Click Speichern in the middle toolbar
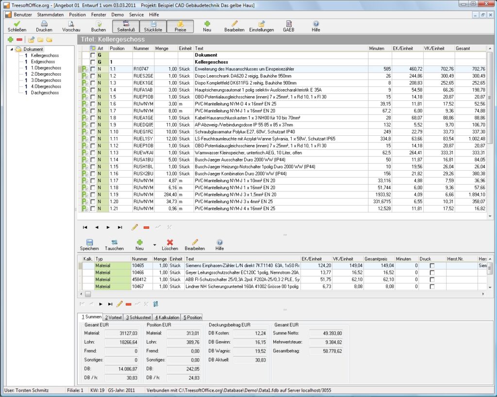Screen dimensions: 497x397 click(x=89, y=243)
